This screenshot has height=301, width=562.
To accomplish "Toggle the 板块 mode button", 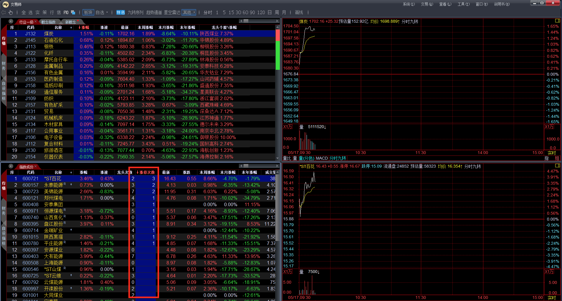I will pyautogui.click(x=88, y=12).
